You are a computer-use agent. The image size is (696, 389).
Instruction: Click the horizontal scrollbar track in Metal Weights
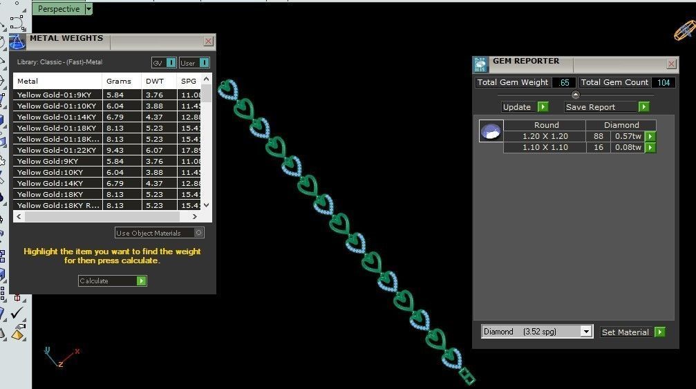(102, 216)
